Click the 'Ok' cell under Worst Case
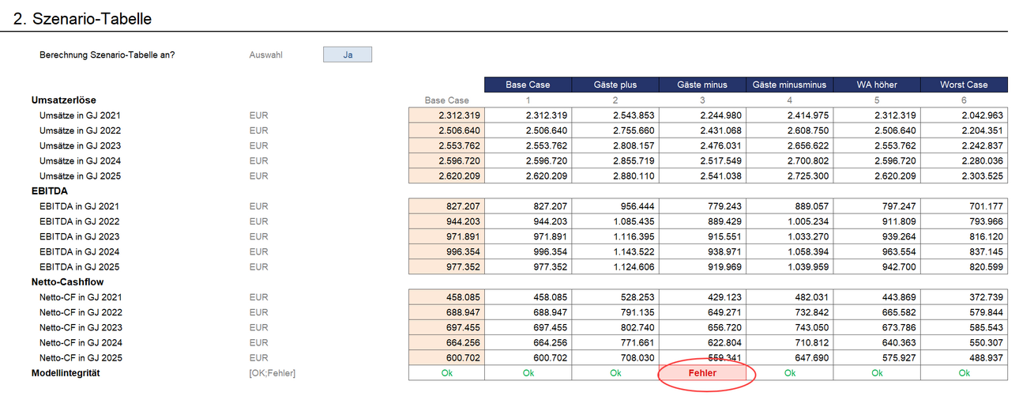 coord(964,373)
